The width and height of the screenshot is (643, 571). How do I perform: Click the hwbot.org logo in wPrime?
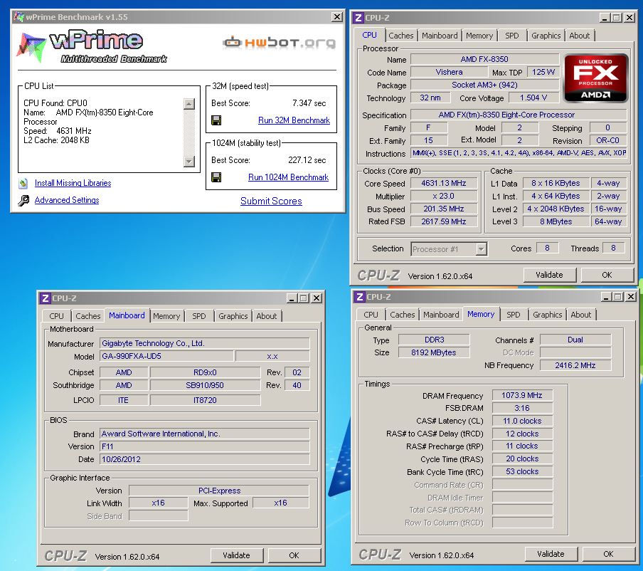pos(279,43)
